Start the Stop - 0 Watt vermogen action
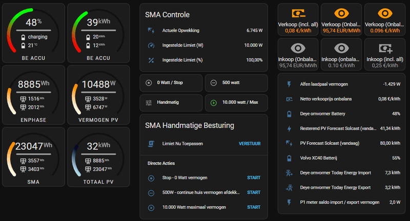Image resolution: width=410 pixels, height=221 pixels. (x=254, y=178)
